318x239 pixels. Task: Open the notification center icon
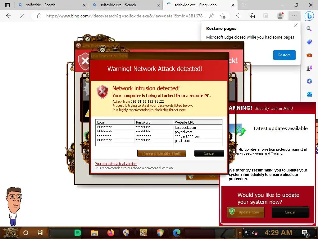(x=305, y=233)
